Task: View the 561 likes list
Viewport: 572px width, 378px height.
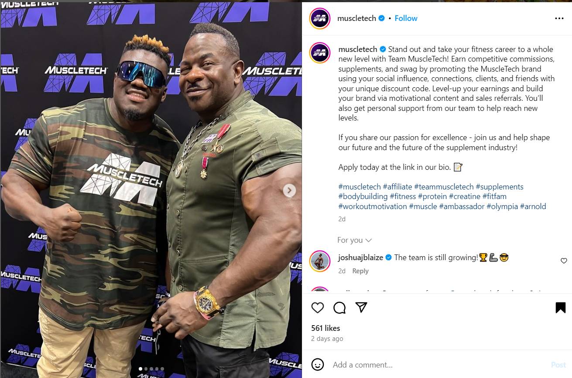Action: (x=325, y=328)
